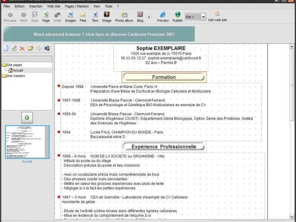Screen dimensions: 296x222
Task: Open the Preview of the site
Action: pyautogui.click(x=163, y=16)
